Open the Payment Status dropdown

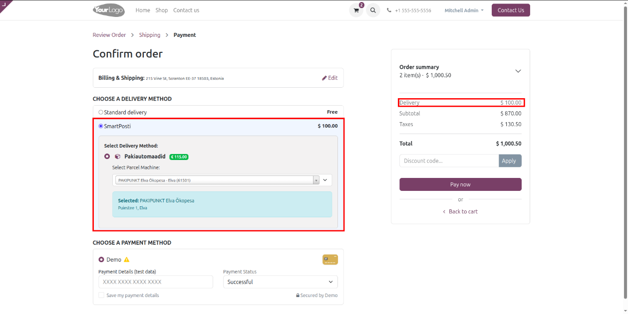[280, 282]
